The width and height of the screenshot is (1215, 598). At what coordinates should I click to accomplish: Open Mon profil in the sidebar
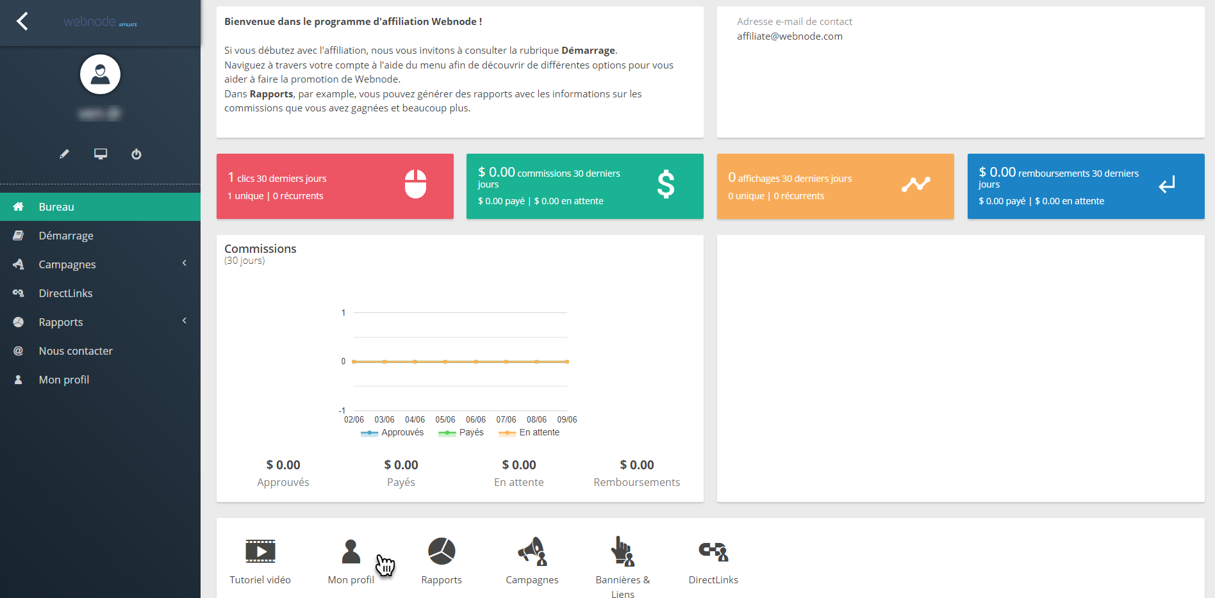(64, 380)
